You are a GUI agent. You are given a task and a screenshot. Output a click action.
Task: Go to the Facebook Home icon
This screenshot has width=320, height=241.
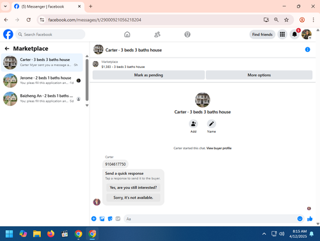[x=127, y=35]
